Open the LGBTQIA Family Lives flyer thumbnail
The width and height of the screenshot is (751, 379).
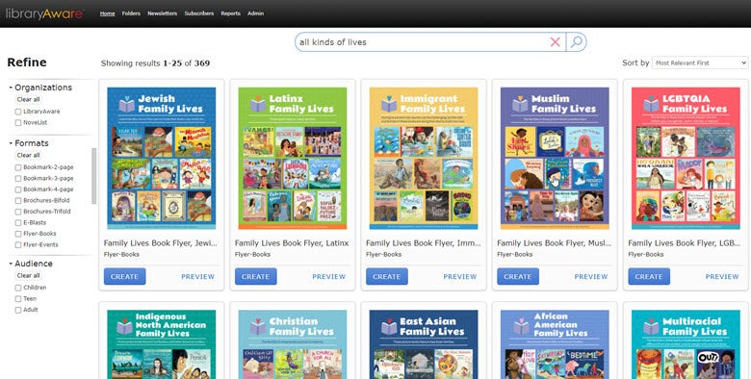[686, 158]
